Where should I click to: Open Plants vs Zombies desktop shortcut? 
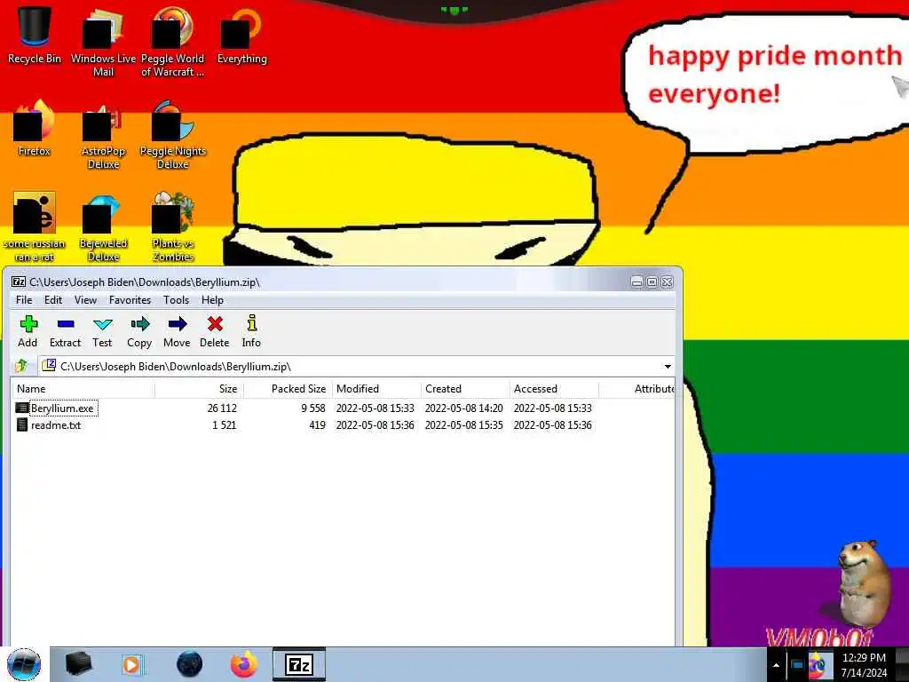pos(173,227)
